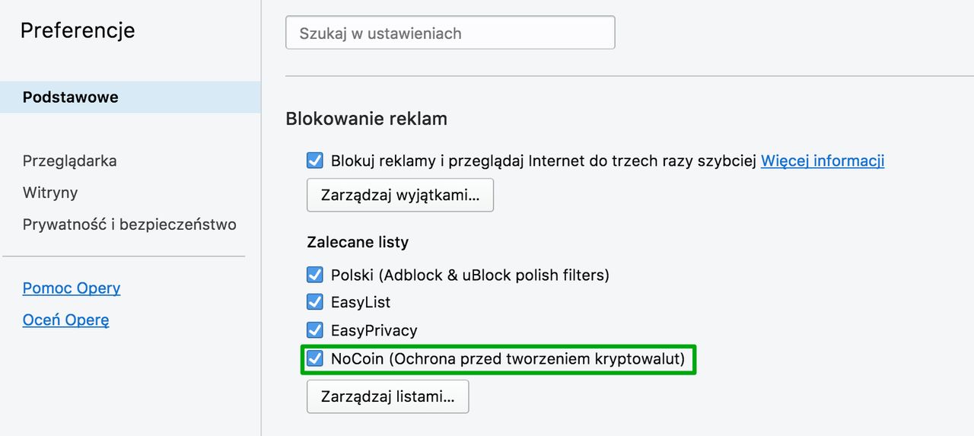Viewport: 974px width, 436px height.
Task: Click the Preferencje page title
Action: (78, 30)
